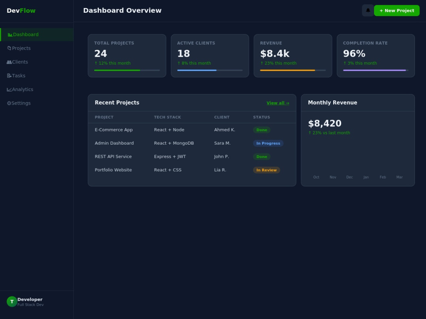
Task: Click the Done badge for E-Commerce App
Action: (x=262, y=130)
